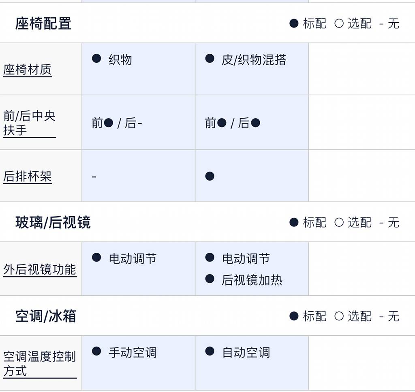Click the 自动空调 standard dot icon
Viewport: 415px width, 392px height.
point(210,351)
